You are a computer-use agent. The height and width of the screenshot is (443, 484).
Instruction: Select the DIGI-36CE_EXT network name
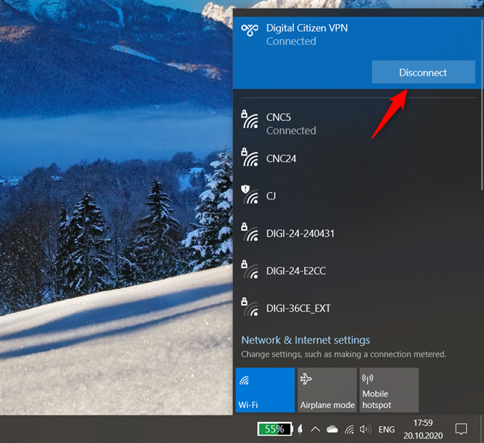click(x=298, y=309)
